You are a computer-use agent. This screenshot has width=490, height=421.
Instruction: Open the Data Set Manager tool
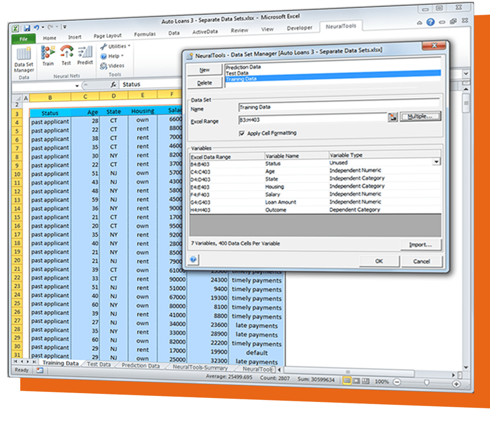coord(24,60)
